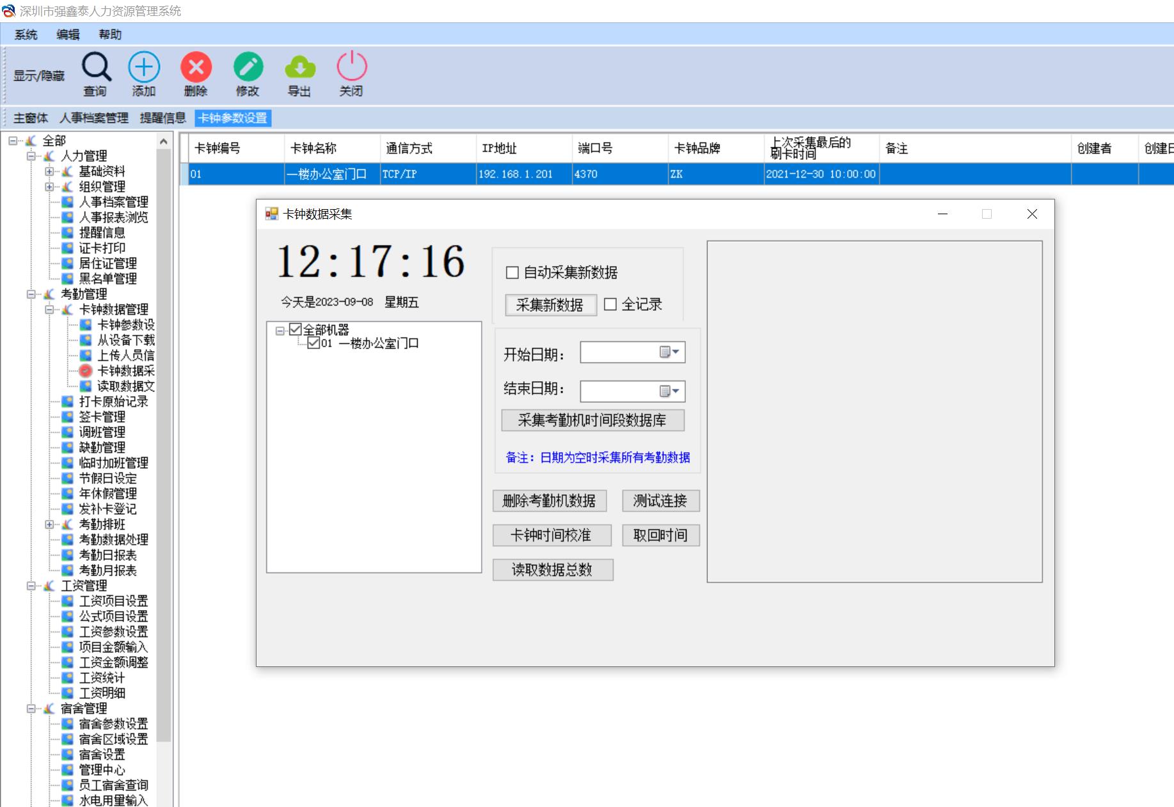Expand the 考勤排班 tree node
Image resolution: width=1174 pixels, height=807 pixels.
pos(49,524)
